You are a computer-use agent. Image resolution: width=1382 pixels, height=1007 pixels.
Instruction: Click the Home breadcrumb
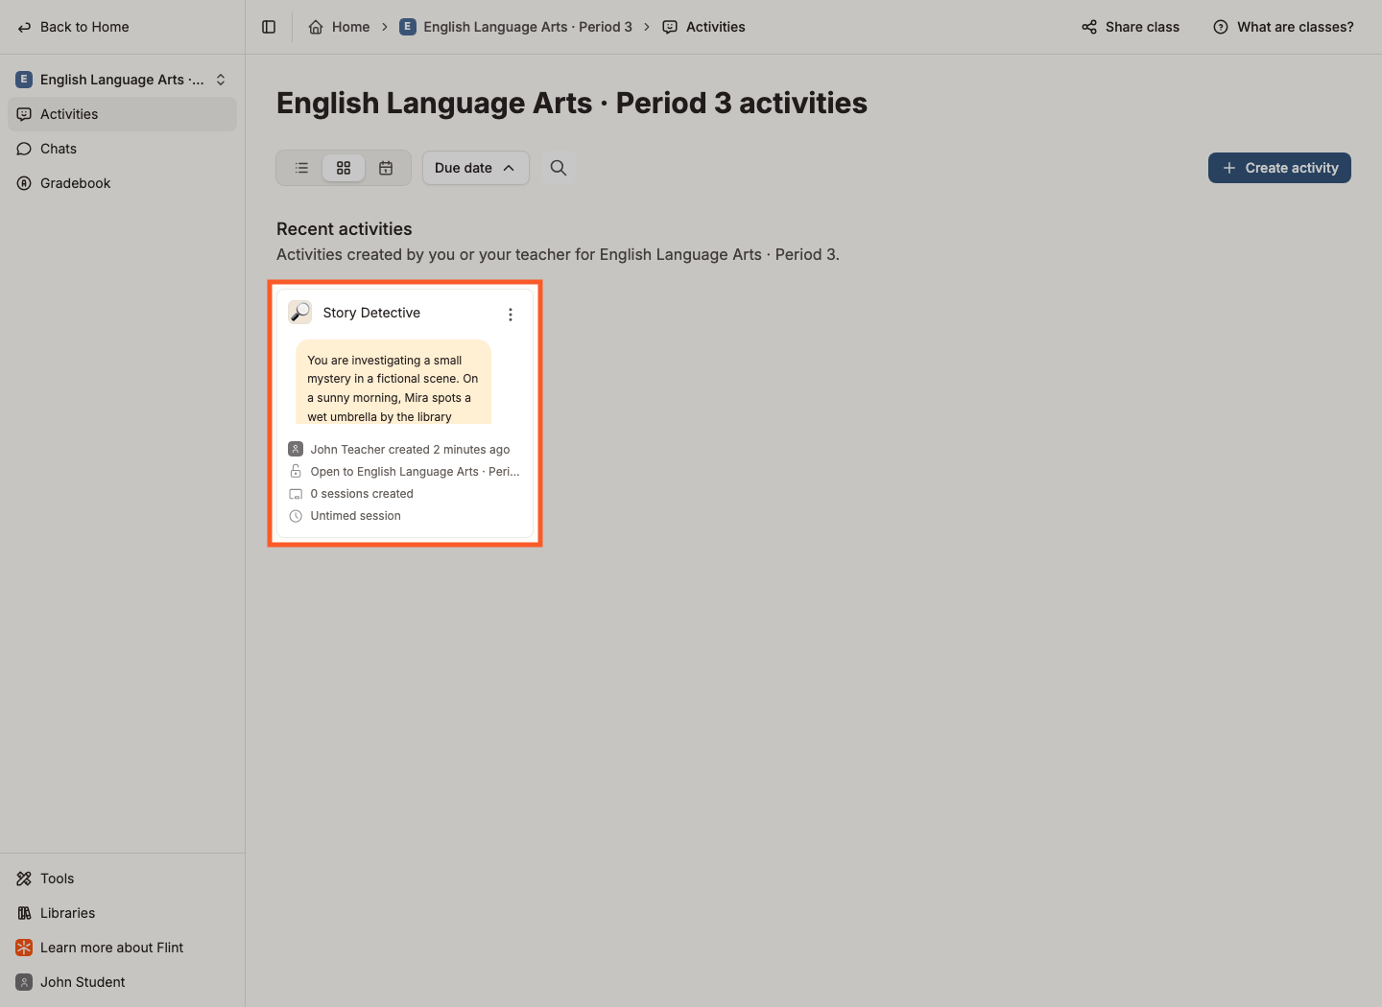pos(339,27)
